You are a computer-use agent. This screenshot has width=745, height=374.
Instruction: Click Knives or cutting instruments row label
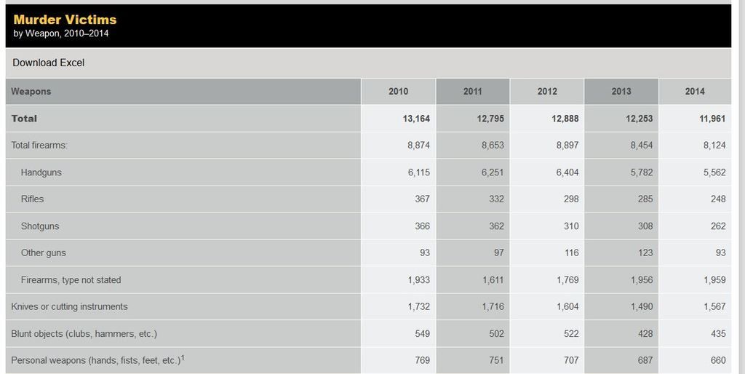click(x=69, y=307)
